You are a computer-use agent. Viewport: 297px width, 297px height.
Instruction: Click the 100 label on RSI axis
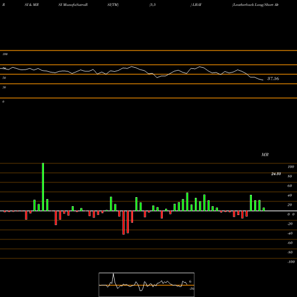[5, 54]
